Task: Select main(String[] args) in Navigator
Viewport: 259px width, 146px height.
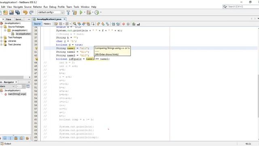Action: (x=17, y=94)
